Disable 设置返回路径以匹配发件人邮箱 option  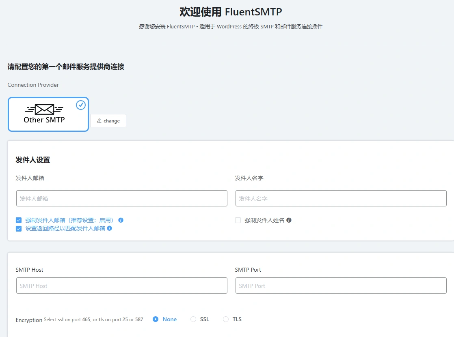[19, 228]
